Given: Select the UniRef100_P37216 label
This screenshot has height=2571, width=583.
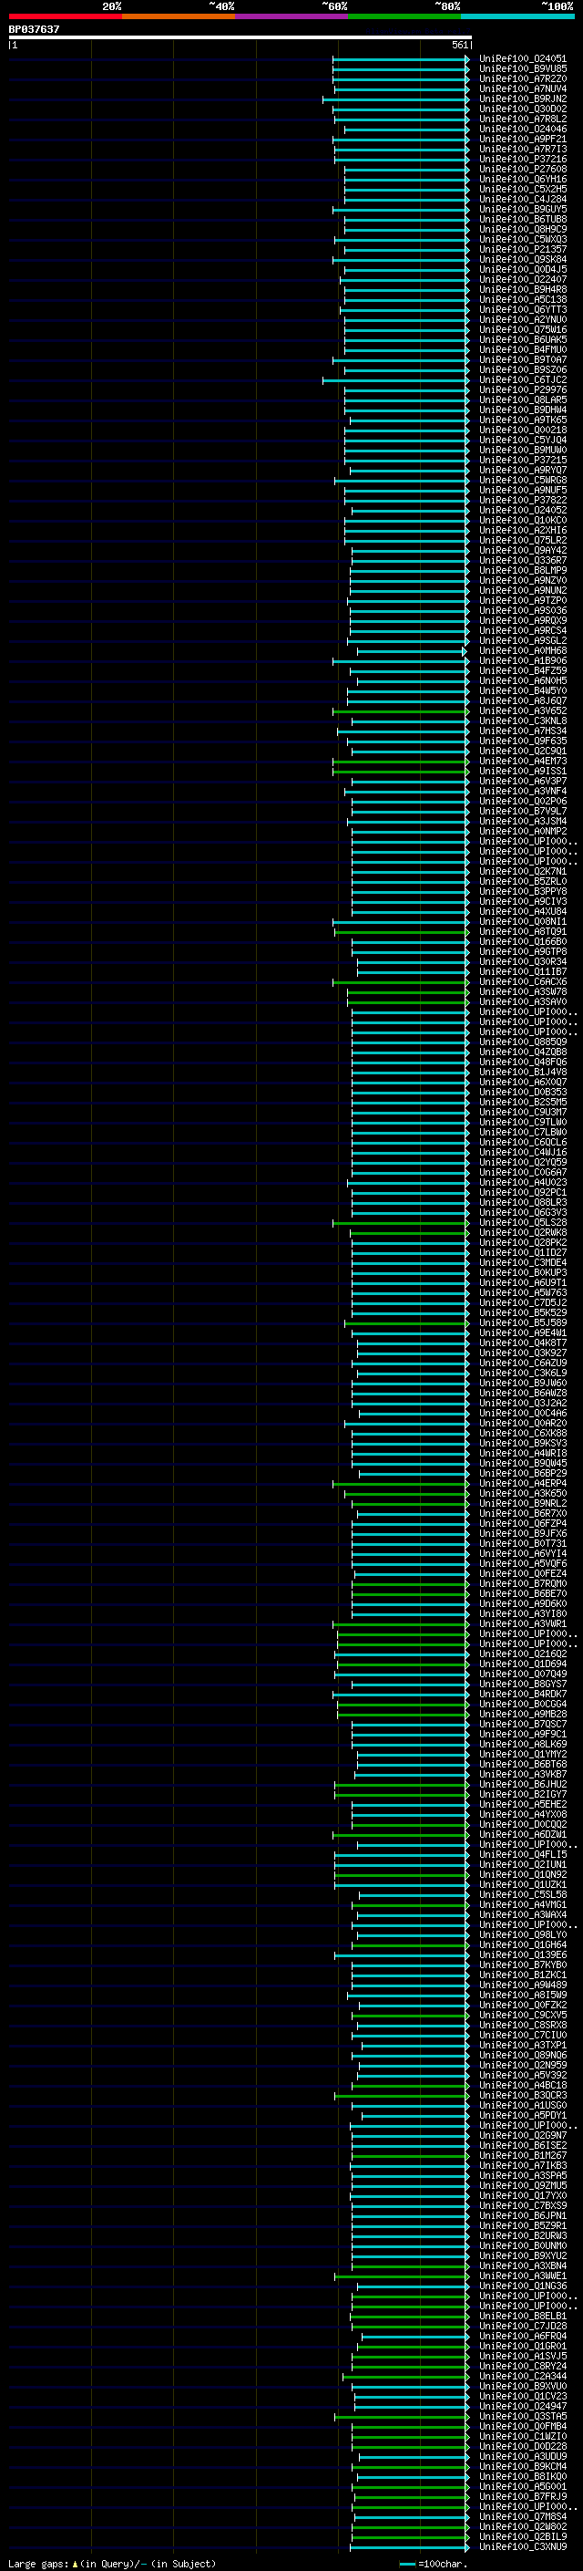Looking at the screenshot, I should [523, 159].
